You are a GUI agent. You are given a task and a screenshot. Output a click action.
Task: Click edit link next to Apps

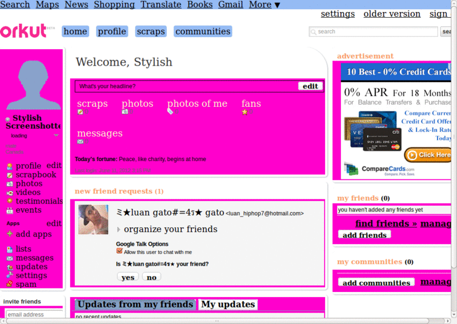54,223
